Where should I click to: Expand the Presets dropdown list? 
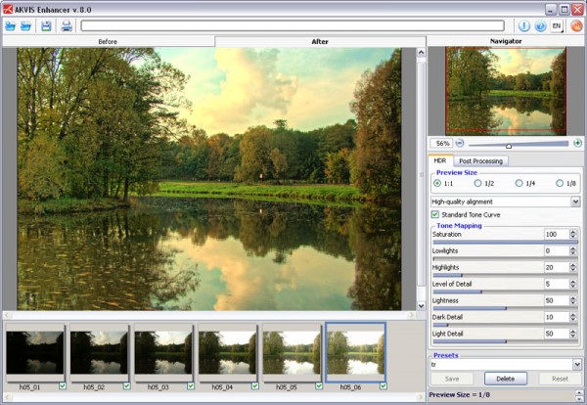coord(576,364)
